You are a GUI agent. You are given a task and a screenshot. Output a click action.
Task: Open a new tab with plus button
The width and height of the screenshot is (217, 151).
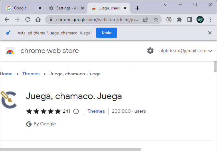(137, 8)
